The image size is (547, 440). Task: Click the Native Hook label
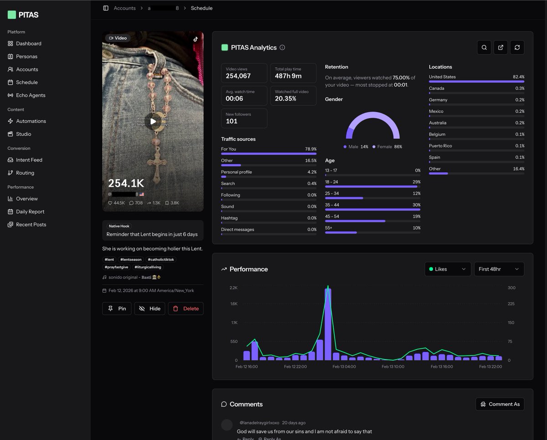pos(119,226)
